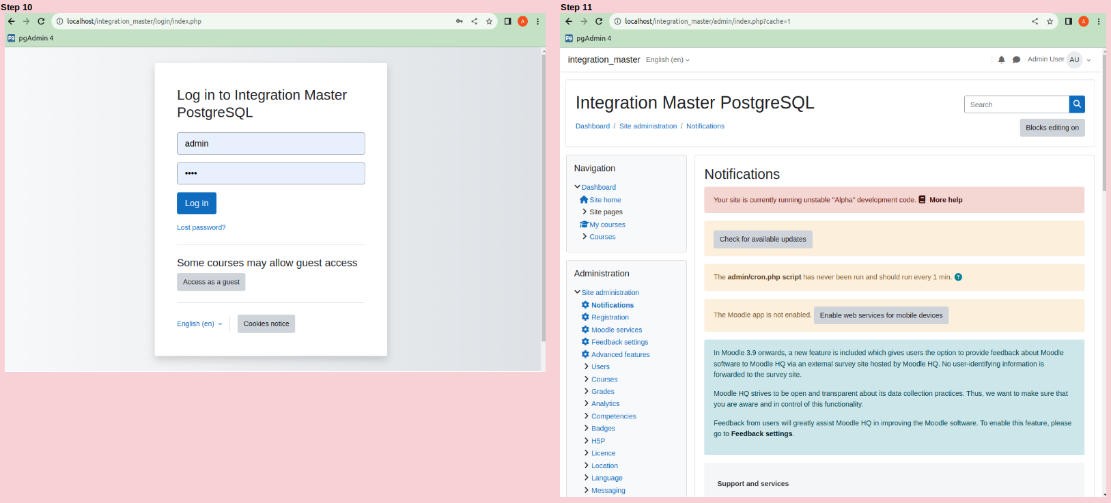
Task: Open Moodle services in Administration block
Action: [x=617, y=330]
